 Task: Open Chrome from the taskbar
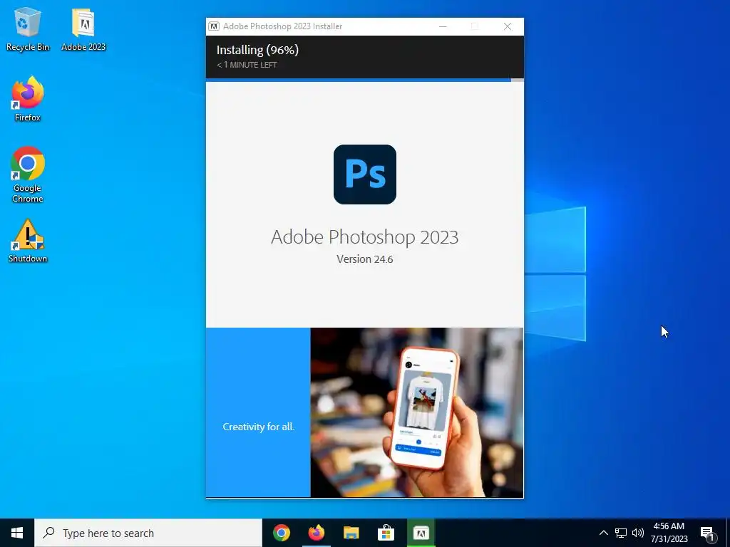[281, 533]
